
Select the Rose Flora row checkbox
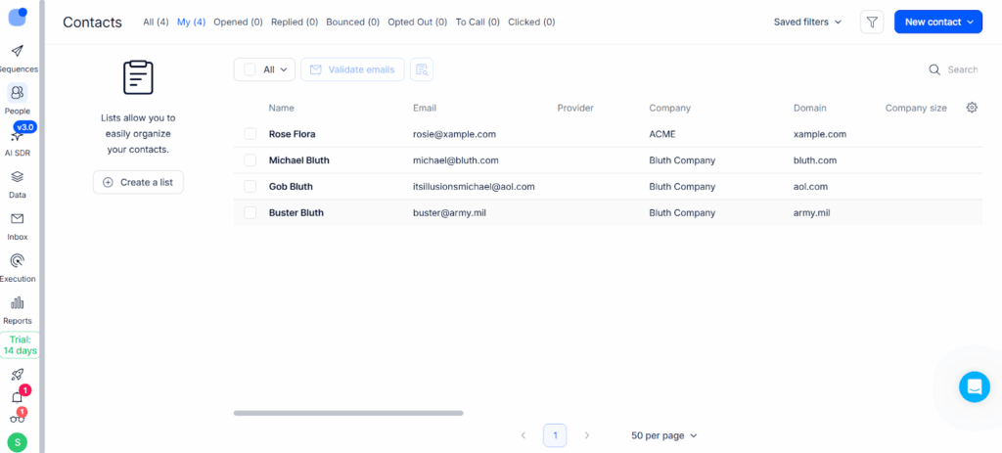pos(250,134)
